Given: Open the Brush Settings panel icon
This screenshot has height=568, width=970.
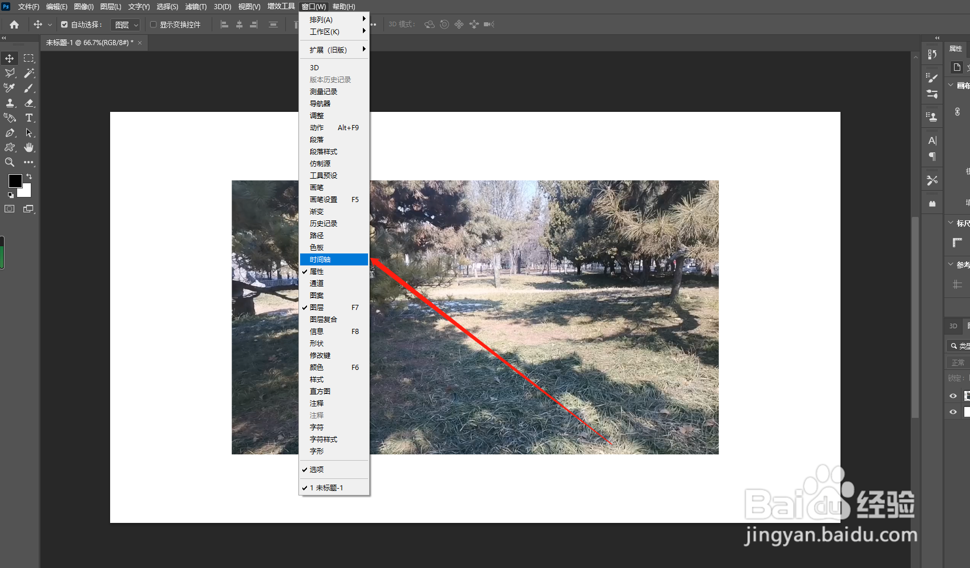Looking at the screenshot, I should (932, 94).
